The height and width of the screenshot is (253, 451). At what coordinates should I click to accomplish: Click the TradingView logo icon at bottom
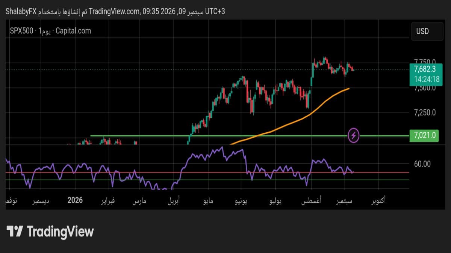(x=15, y=231)
